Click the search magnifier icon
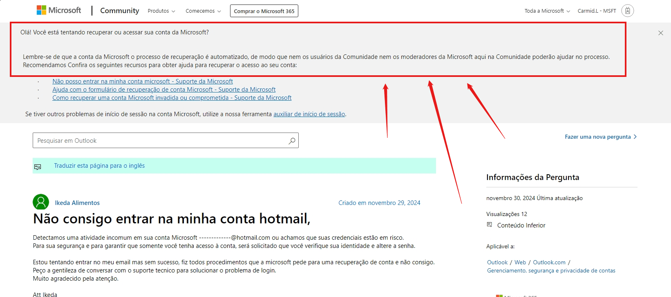 (x=292, y=141)
